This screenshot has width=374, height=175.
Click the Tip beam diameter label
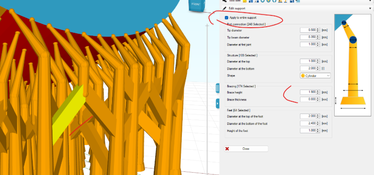[x=238, y=38]
